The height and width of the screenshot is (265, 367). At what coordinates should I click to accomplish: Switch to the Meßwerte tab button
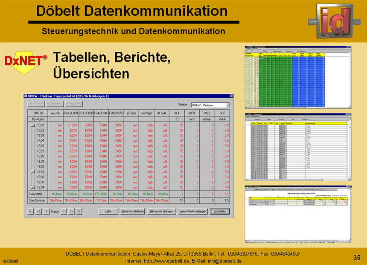pyautogui.click(x=36, y=104)
